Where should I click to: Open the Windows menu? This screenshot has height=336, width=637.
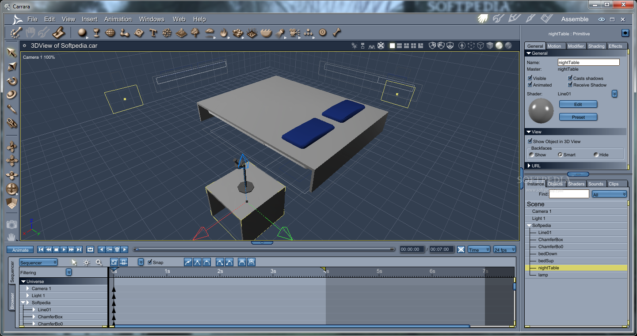152,19
